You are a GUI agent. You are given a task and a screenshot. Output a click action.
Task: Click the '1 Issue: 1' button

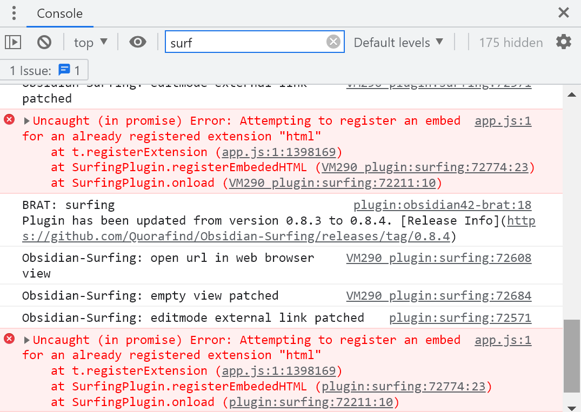coord(44,70)
